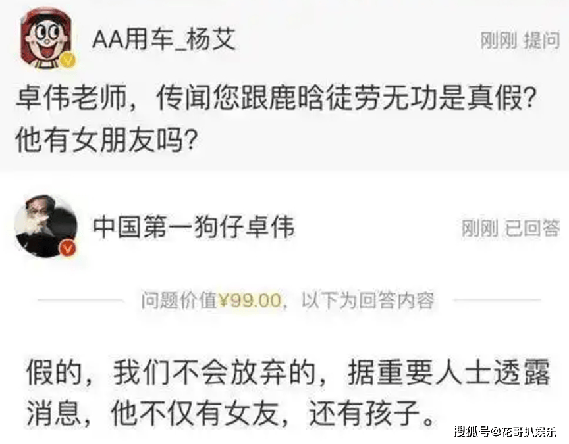Screen dimensions: 569x444
Task: Click the divider line left of 问题价值
Action: point(80,300)
